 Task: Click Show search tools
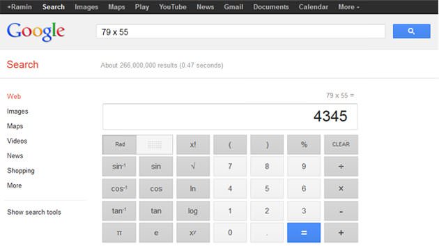34,212
